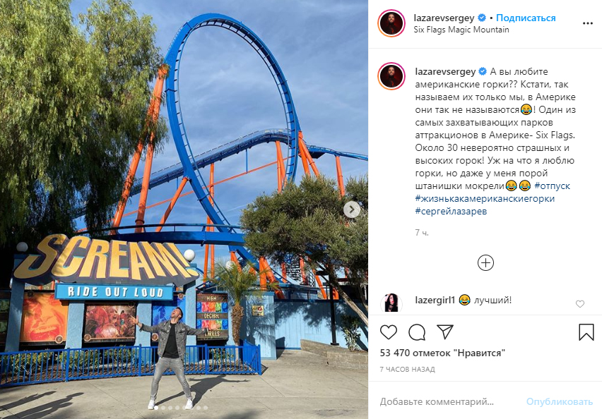Click Опубликовать to post comment
The width and height of the screenshot is (602, 419).
[x=560, y=401]
